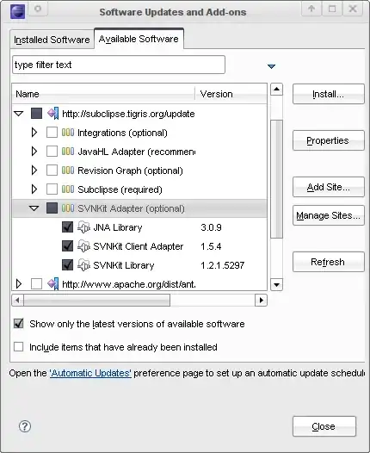Click the Integrations (optional) category icon
The height and width of the screenshot is (453, 370).
pyautogui.click(x=68, y=133)
